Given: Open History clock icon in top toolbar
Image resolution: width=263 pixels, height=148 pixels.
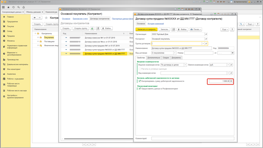Looking at the screenshot, I should click(x=14, y=7).
